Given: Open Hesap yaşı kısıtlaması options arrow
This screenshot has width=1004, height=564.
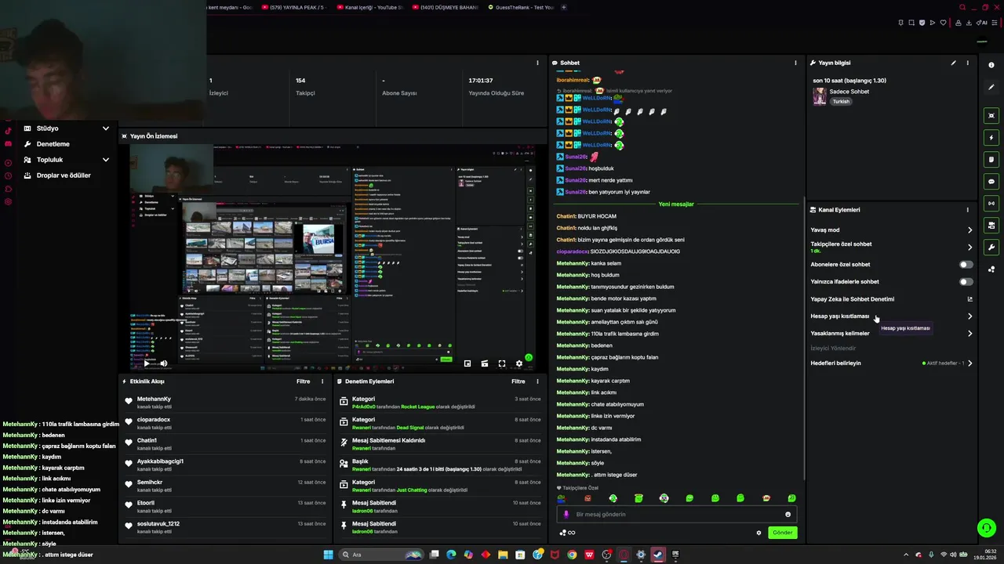Looking at the screenshot, I should (969, 316).
